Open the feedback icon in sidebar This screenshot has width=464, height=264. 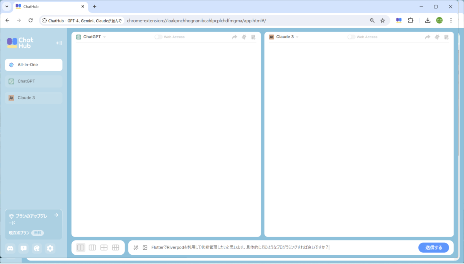coord(24,249)
